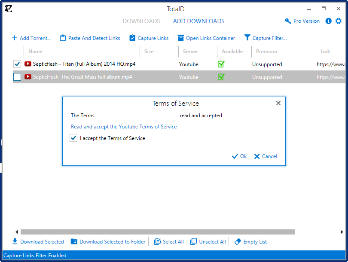Check The Great Mass album row checkbox
Image resolution: width=348 pixels, height=262 pixels.
pyautogui.click(x=17, y=77)
